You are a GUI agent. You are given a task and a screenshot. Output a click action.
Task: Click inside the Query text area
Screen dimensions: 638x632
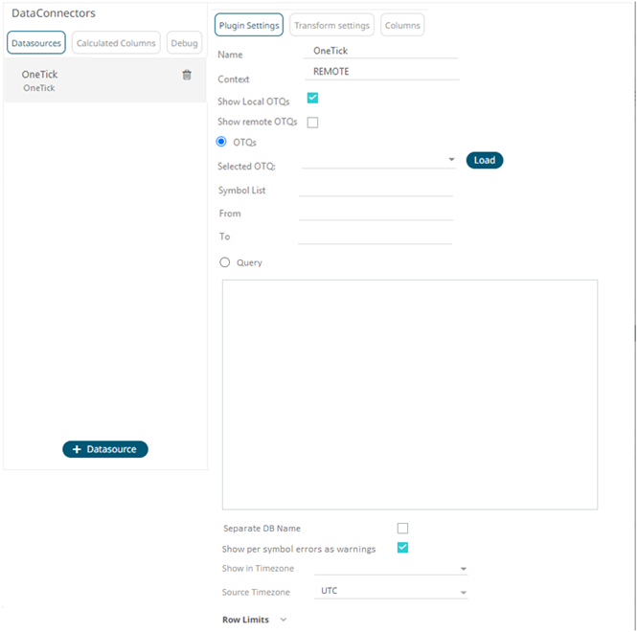[409, 394]
